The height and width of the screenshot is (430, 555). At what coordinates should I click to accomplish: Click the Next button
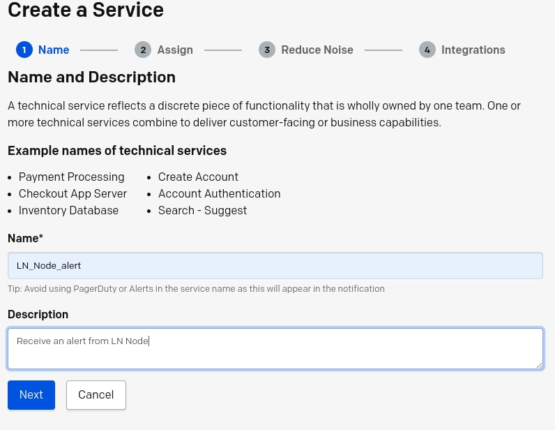point(31,395)
